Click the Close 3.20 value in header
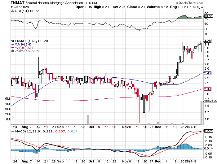The width and height of the screenshot is (217, 164). (x=136, y=7)
